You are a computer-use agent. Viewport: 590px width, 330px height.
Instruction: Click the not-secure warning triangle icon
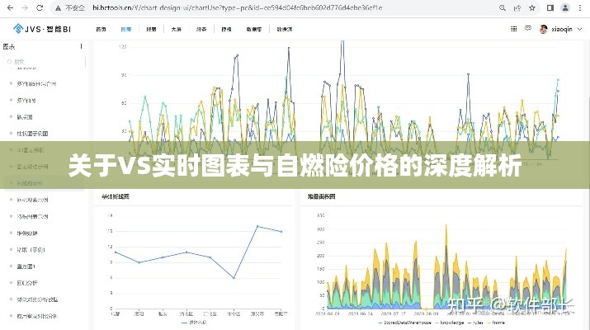[58, 8]
